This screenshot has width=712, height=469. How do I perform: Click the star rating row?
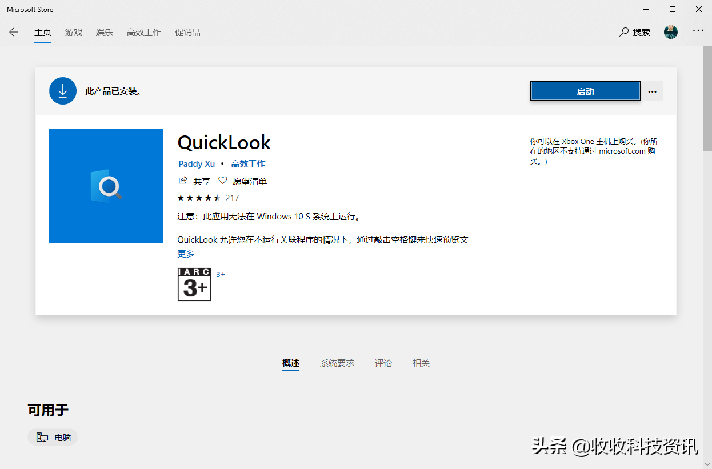point(199,198)
